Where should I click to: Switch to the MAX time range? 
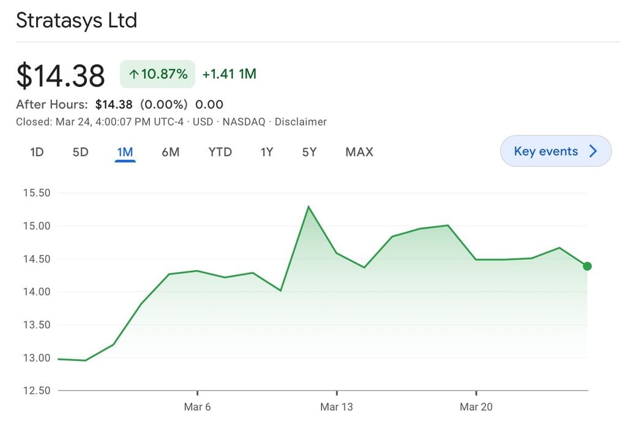[359, 152]
